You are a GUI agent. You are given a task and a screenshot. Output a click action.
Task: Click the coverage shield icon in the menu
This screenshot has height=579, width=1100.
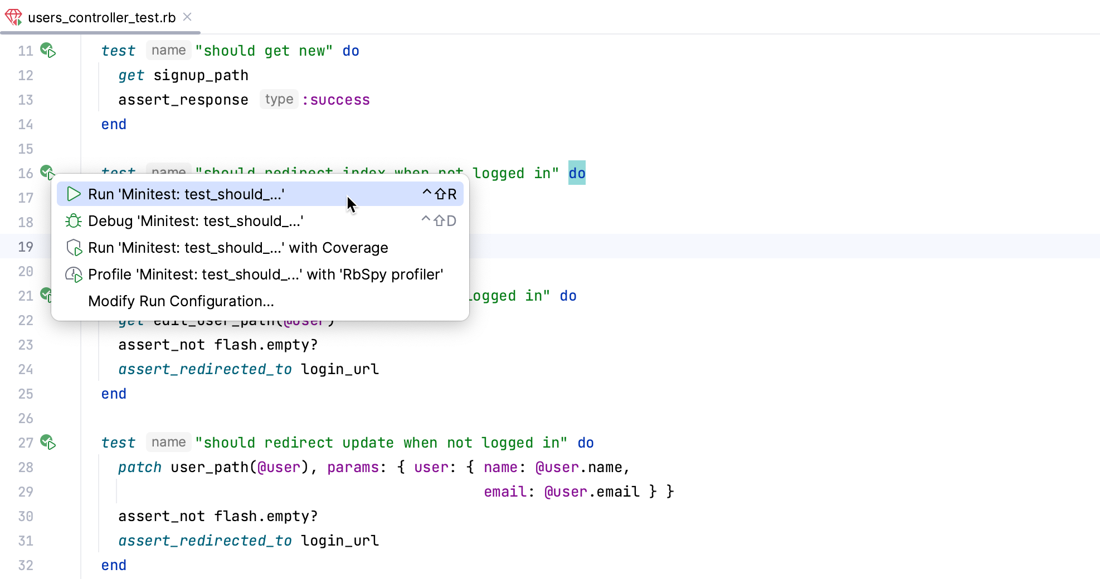pyautogui.click(x=74, y=247)
